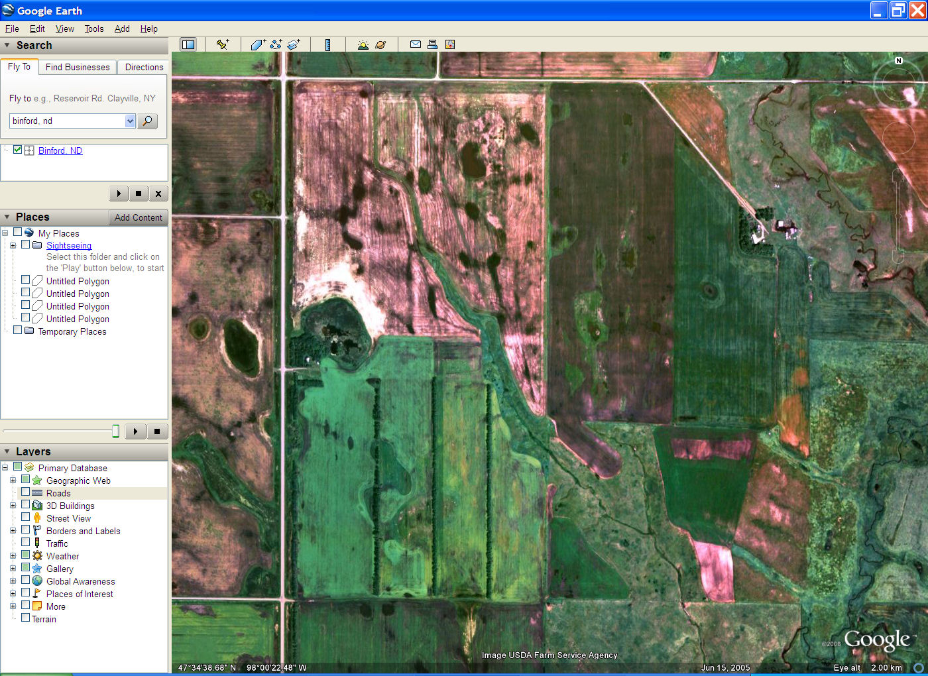Toggle the sidebar visibility toolbar icon
Viewport: 928px width, 676px height.
point(188,44)
